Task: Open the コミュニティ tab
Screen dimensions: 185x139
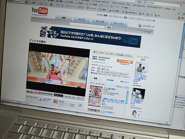Action: (118, 23)
